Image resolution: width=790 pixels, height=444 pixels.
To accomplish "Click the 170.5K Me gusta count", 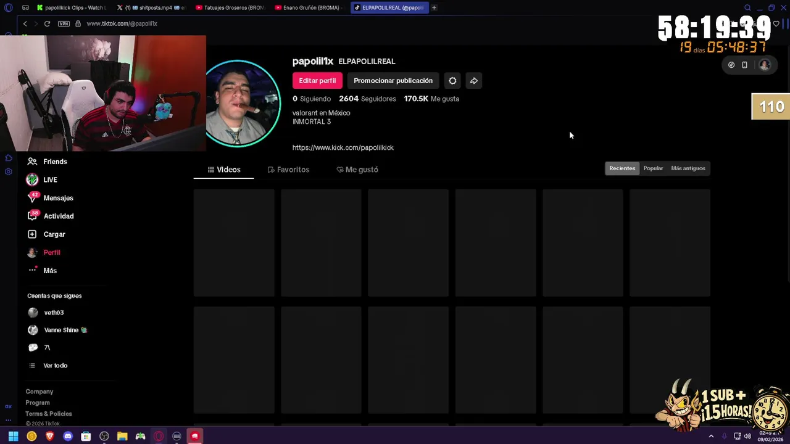I will pyautogui.click(x=431, y=99).
